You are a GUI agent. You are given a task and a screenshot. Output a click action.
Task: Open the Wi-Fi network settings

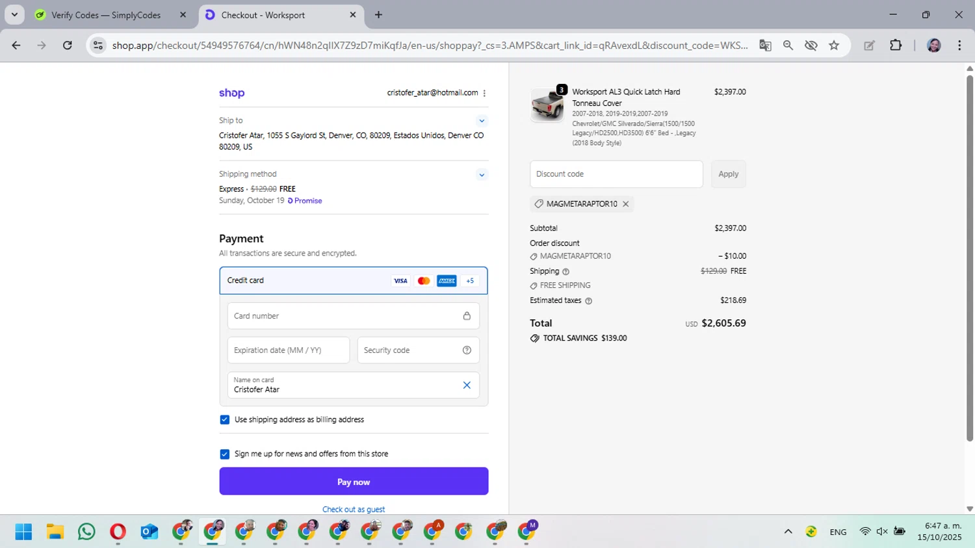[864, 532]
